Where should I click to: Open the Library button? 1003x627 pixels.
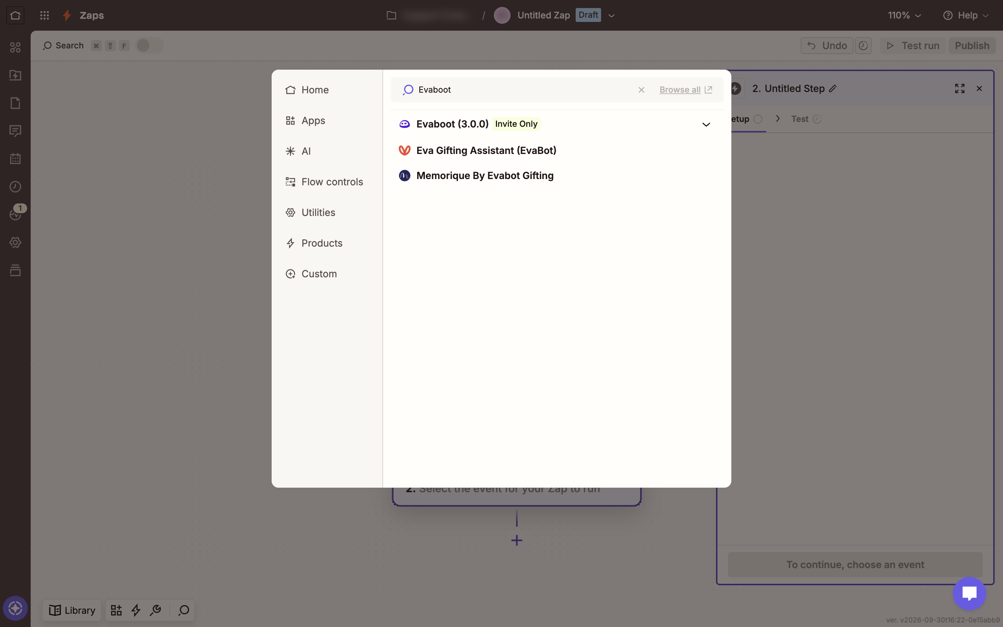pos(72,610)
